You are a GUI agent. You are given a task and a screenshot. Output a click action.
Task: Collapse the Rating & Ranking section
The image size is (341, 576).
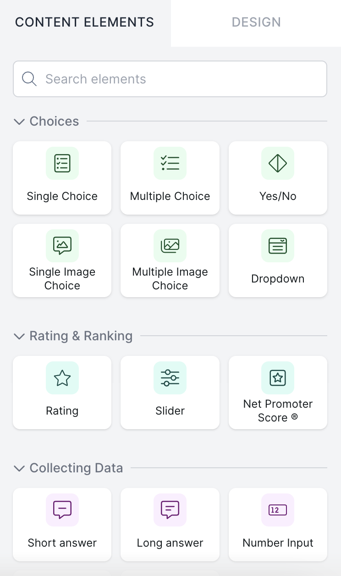coord(19,336)
